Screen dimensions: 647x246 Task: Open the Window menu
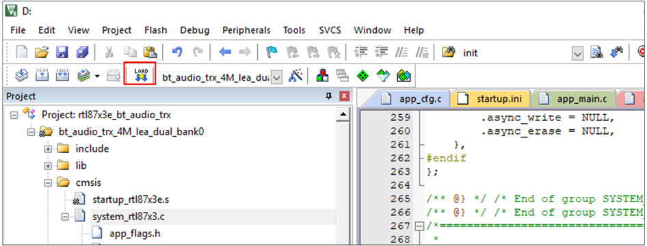[x=372, y=30]
